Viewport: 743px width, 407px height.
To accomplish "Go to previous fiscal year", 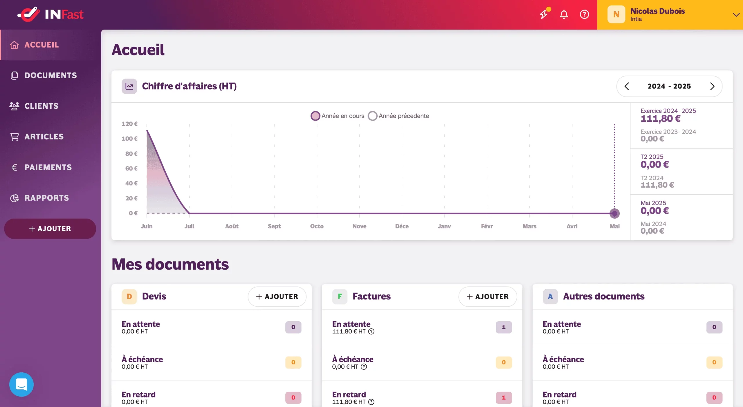I will 627,86.
